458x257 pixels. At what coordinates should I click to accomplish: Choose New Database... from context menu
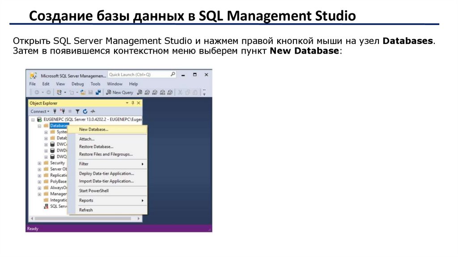(107, 129)
